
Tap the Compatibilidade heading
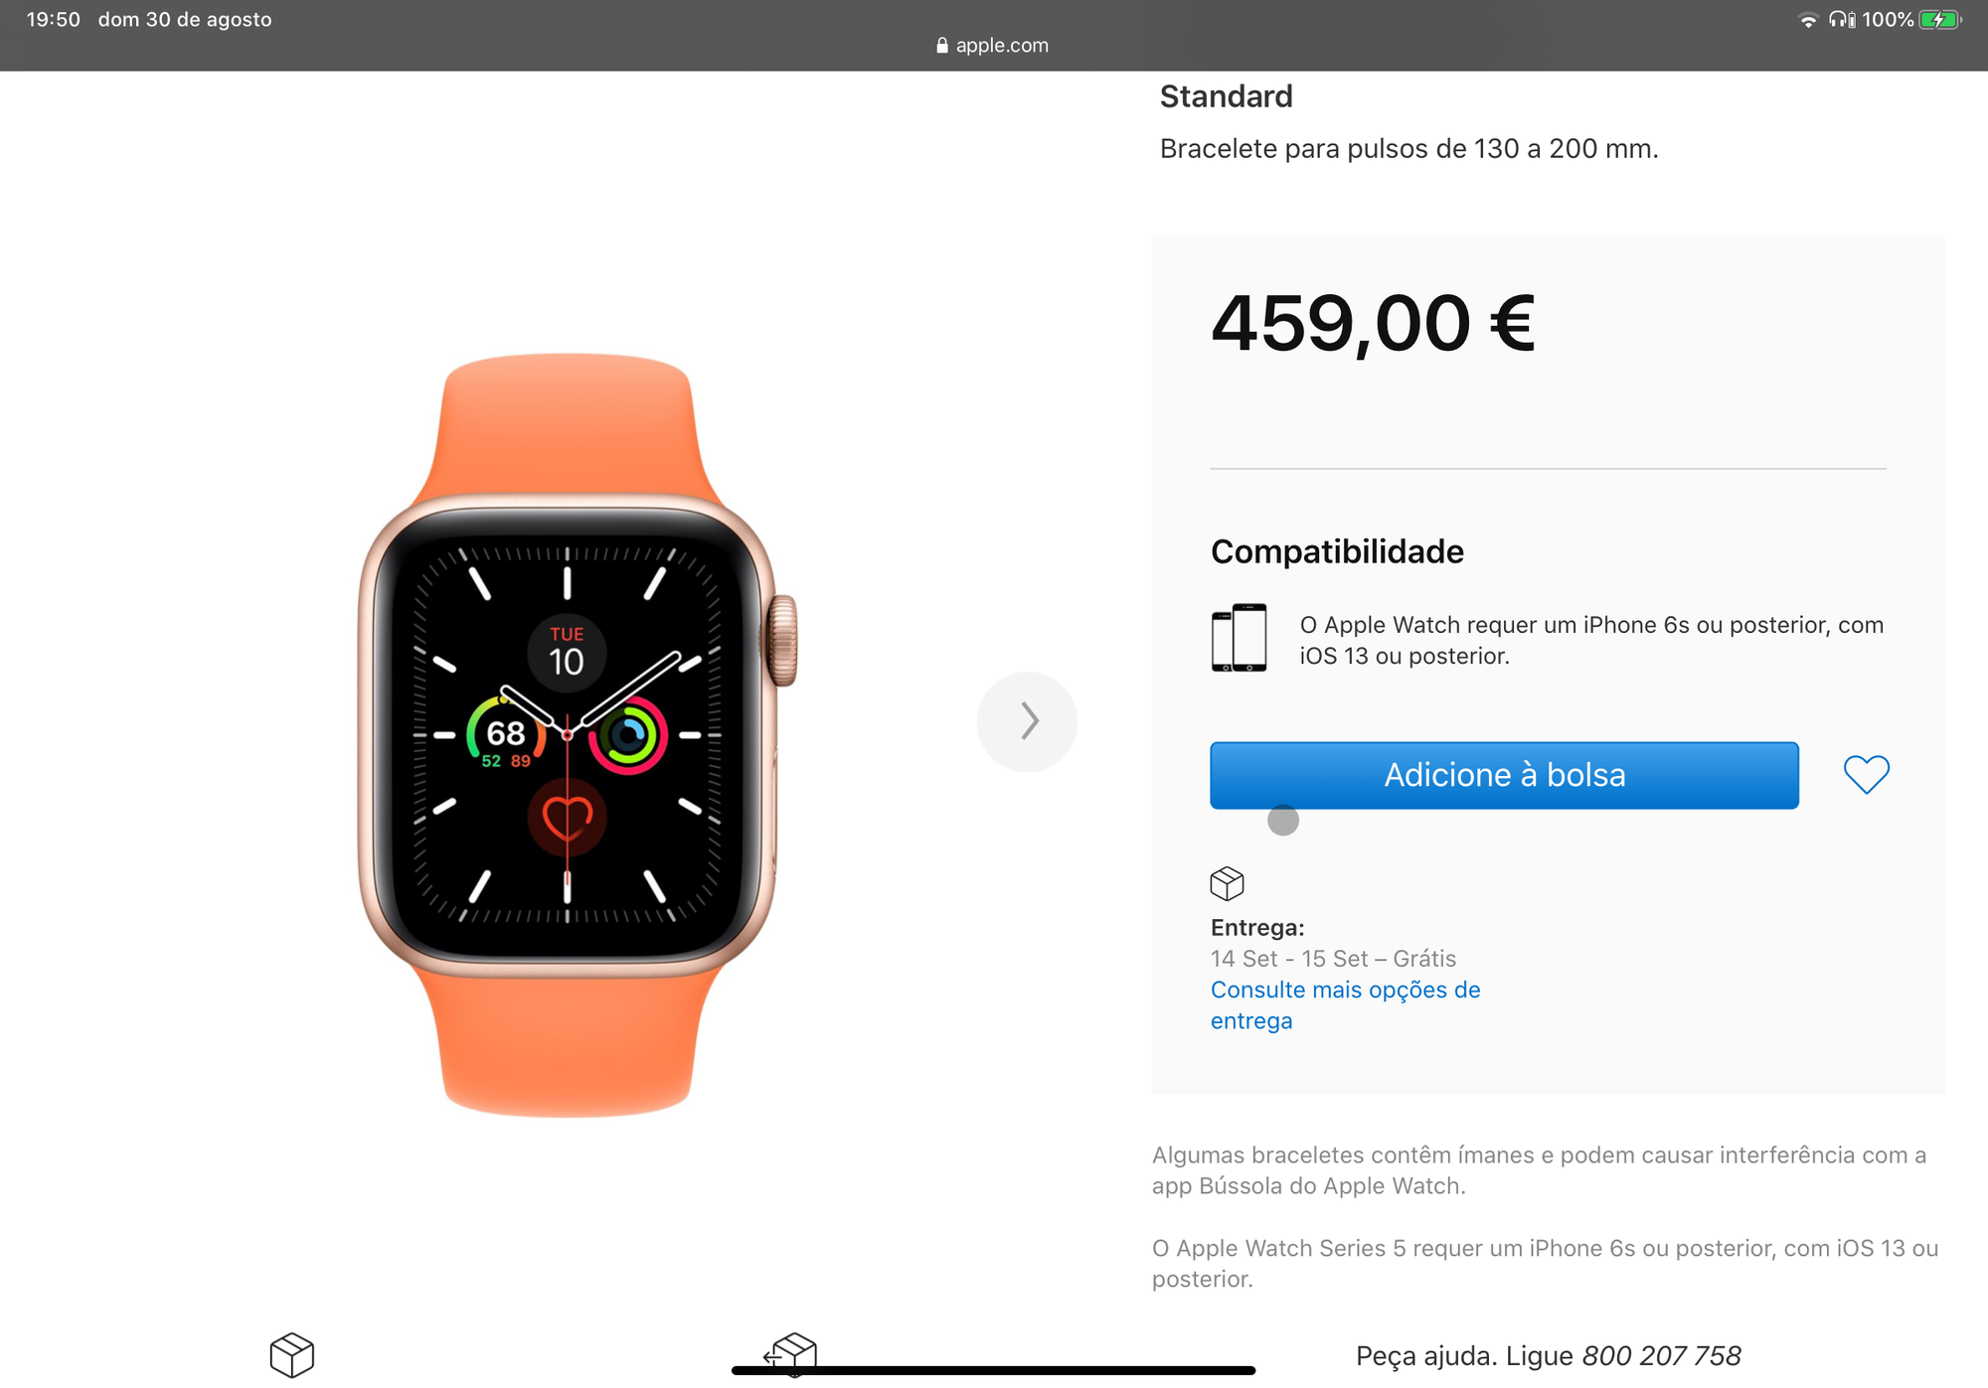coord(1337,551)
